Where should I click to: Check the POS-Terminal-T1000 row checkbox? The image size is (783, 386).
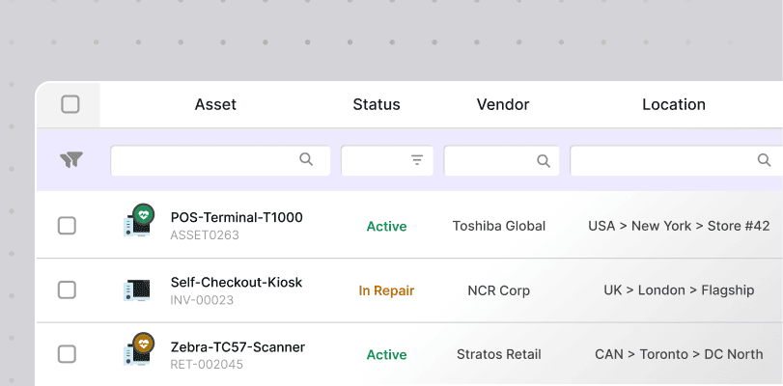click(67, 226)
